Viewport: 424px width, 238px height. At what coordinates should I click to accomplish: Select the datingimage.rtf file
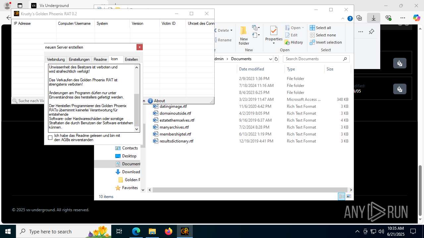coord(173,106)
